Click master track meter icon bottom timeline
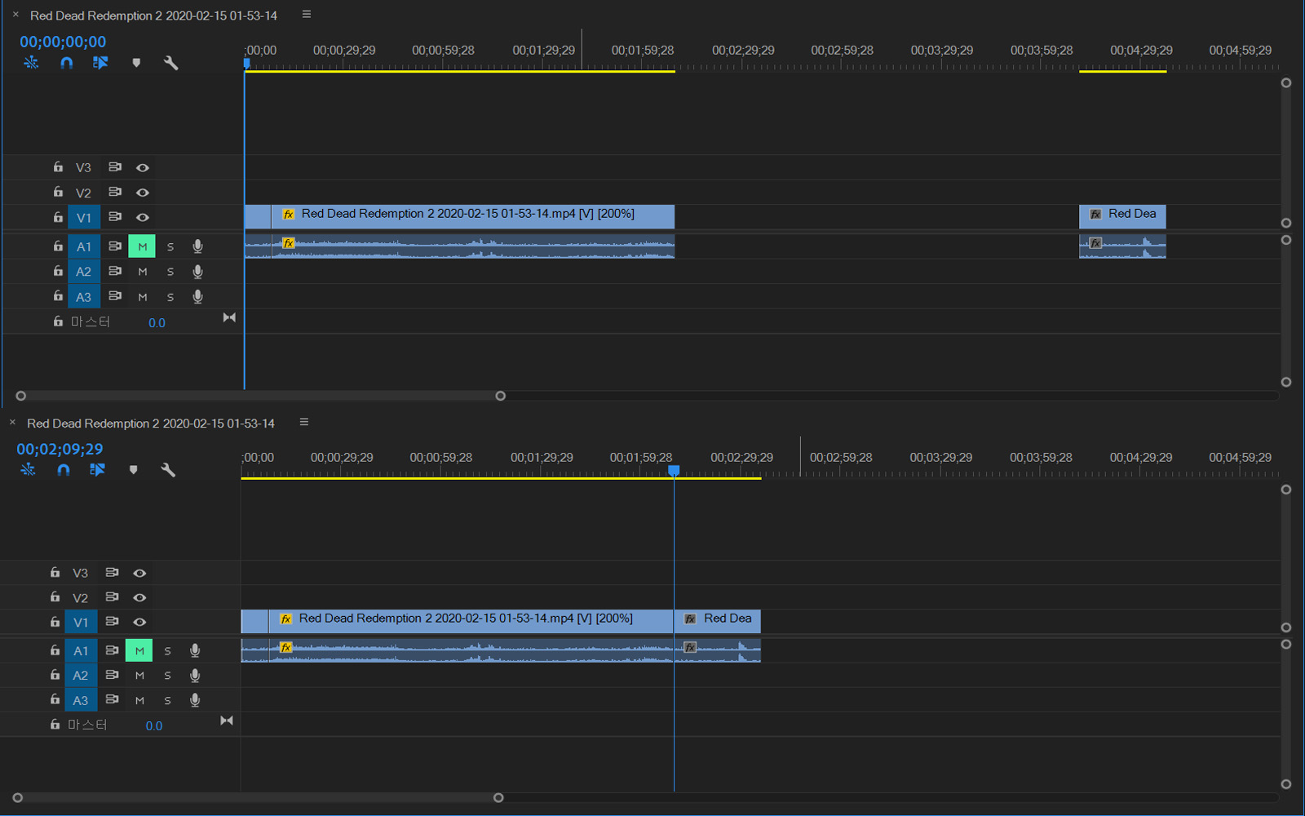1305x816 pixels. [227, 721]
